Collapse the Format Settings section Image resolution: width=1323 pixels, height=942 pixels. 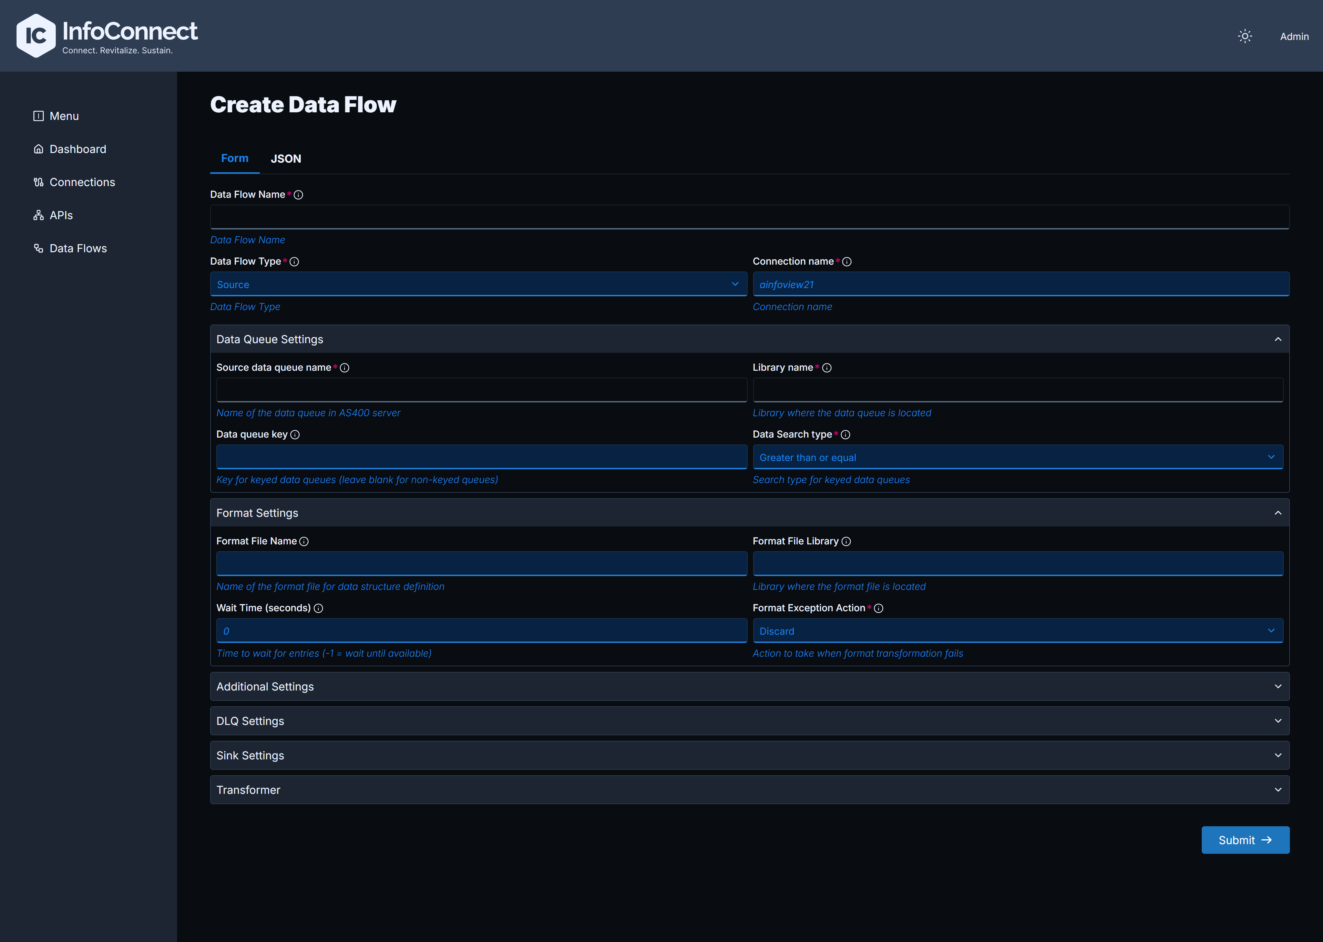[749, 513]
